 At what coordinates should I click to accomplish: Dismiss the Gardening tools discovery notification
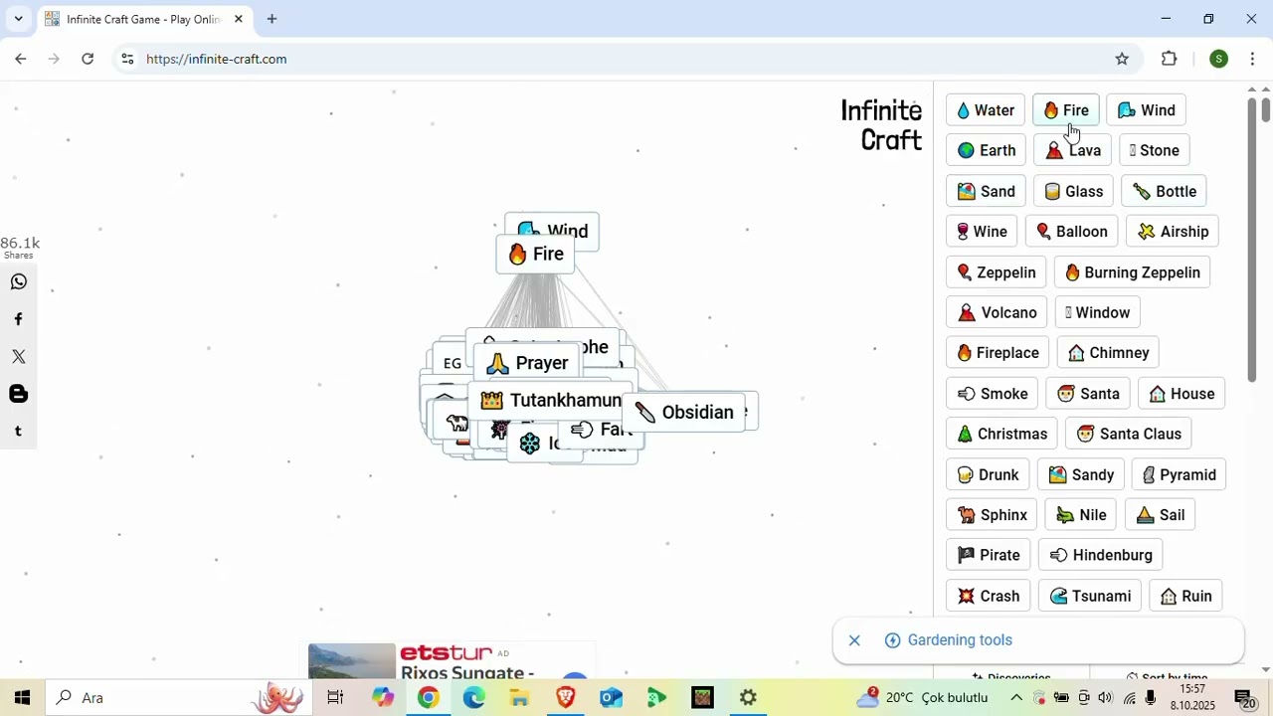(x=854, y=640)
